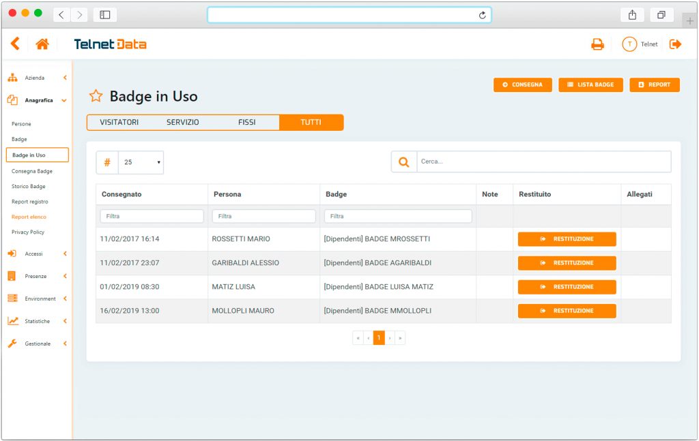
Task: Open Badge in the sidebar
Action: [19, 139]
